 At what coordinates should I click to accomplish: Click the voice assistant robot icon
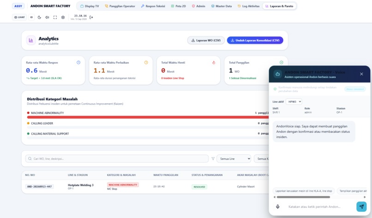(x=277, y=74)
